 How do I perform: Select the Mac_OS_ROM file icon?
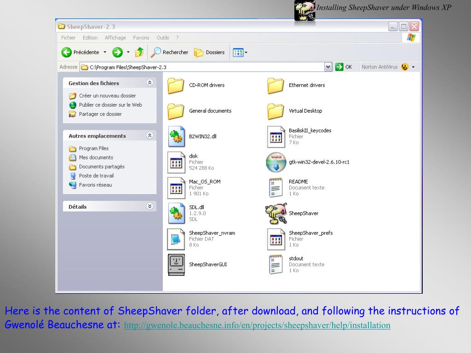176,188
